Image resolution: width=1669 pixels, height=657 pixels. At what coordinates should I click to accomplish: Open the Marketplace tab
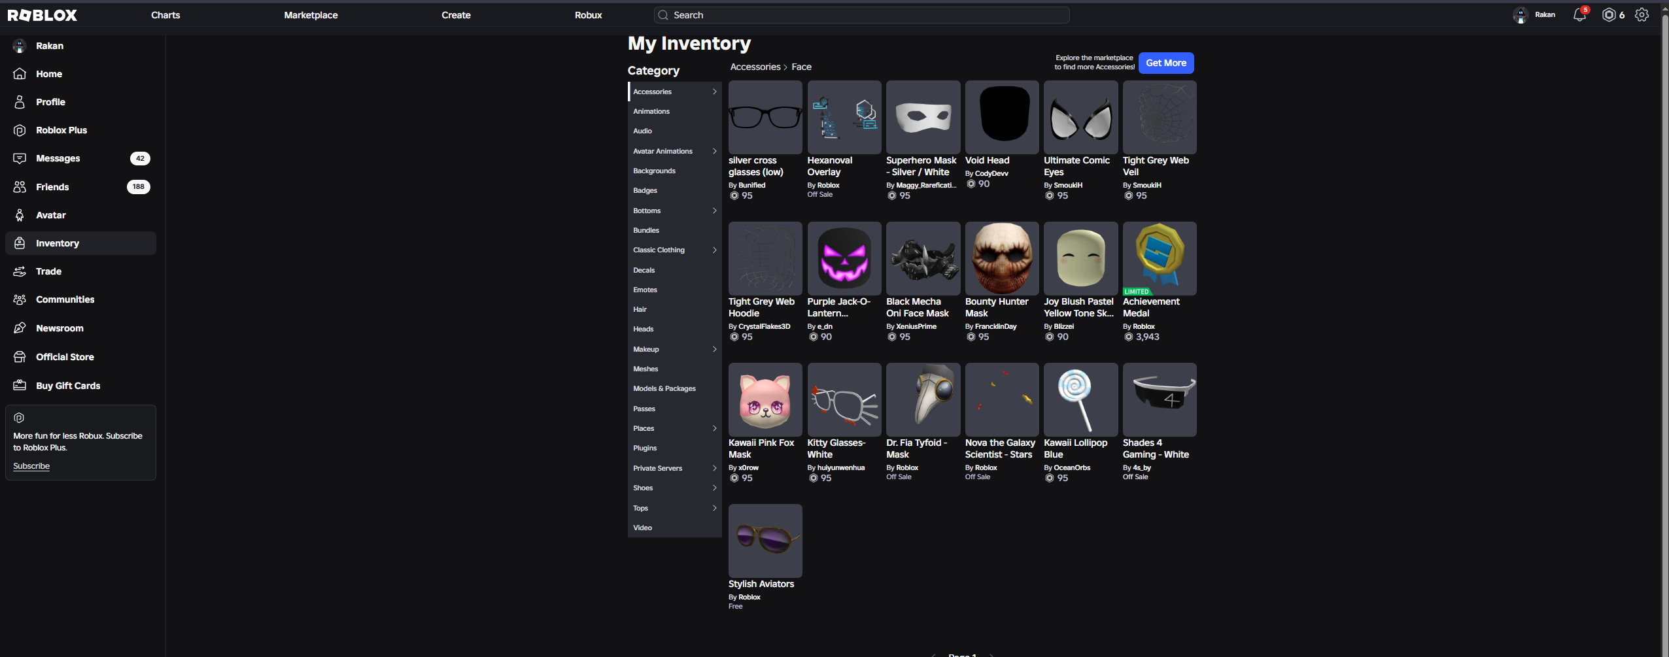[x=311, y=15]
